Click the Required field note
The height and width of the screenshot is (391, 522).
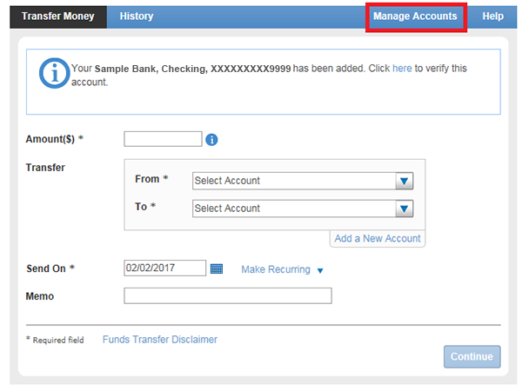tap(55, 340)
